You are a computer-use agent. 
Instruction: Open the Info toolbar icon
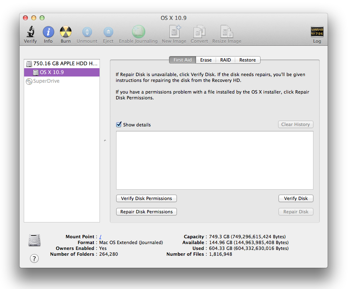pyautogui.click(x=48, y=32)
